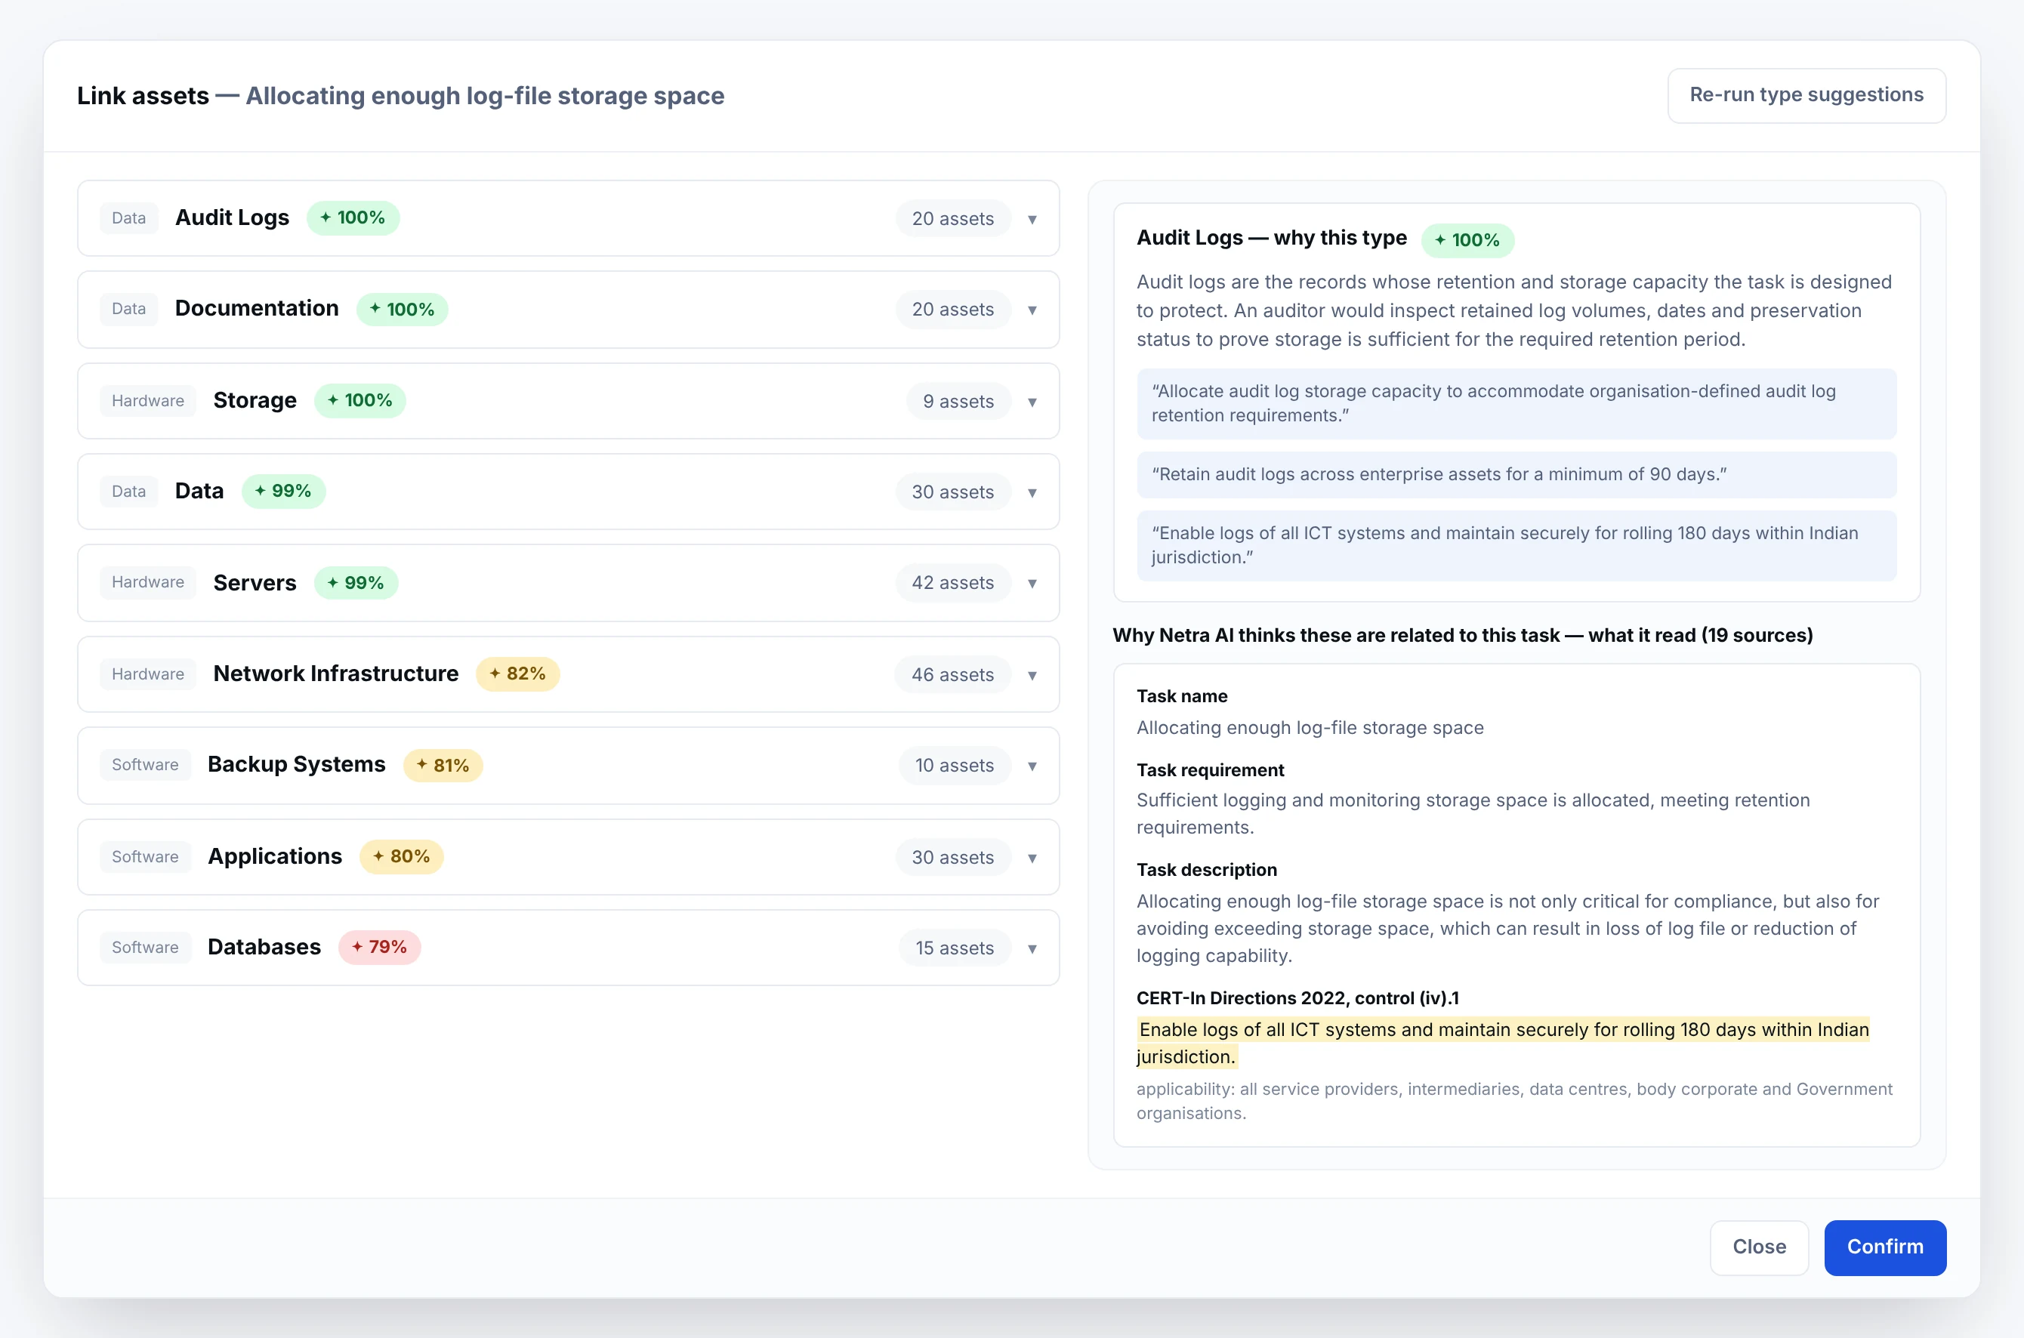The height and width of the screenshot is (1338, 2024).
Task: Click the Network Infrastructure 82% badge
Action: tap(517, 674)
